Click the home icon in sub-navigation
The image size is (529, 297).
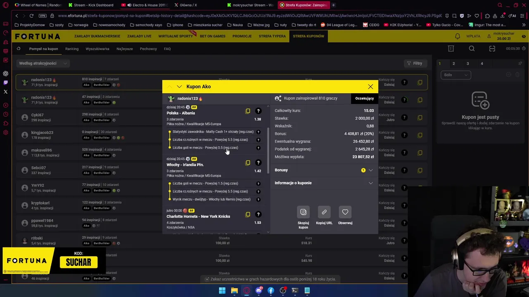click(18, 49)
